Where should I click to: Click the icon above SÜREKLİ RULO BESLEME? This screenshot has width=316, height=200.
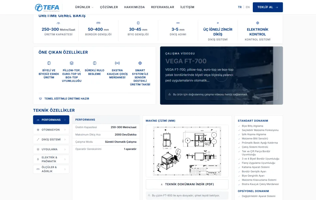[x=94, y=63]
